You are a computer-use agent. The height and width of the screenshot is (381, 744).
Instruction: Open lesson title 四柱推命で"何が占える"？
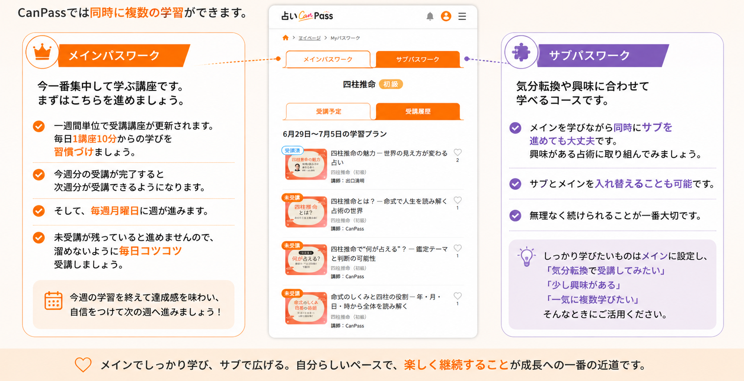tap(389, 254)
